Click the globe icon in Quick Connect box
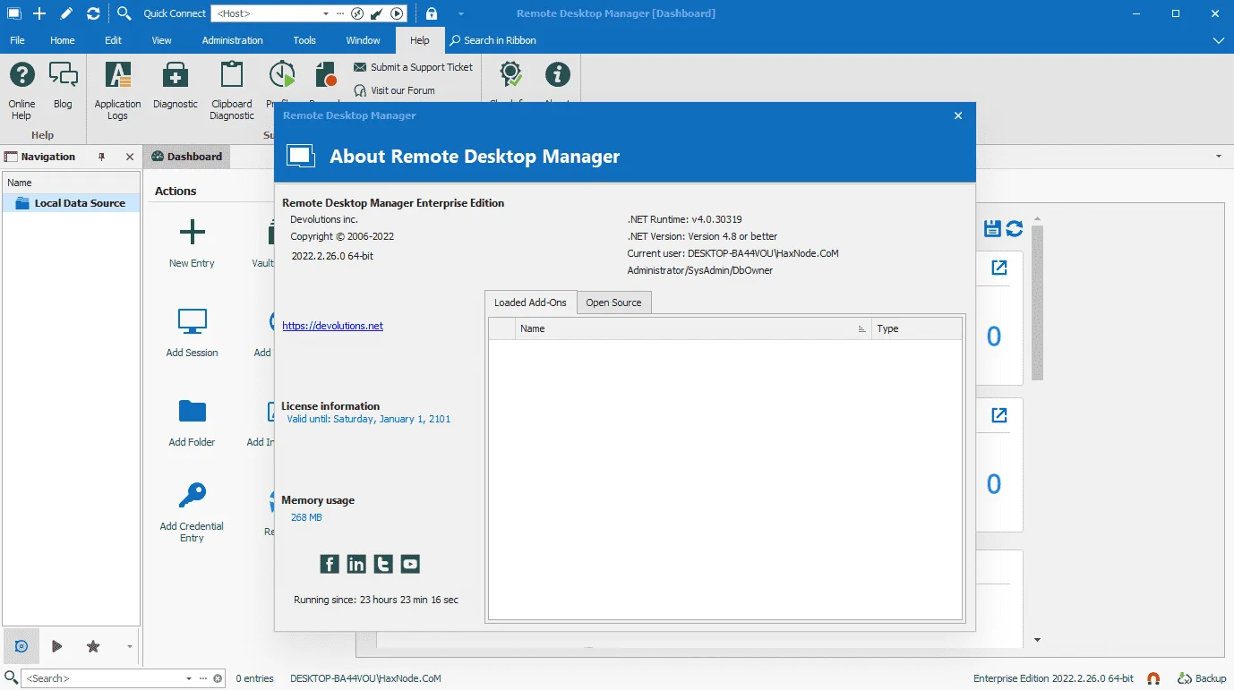Viewport: 1234px width, 690px height. [x=357, y=13]
